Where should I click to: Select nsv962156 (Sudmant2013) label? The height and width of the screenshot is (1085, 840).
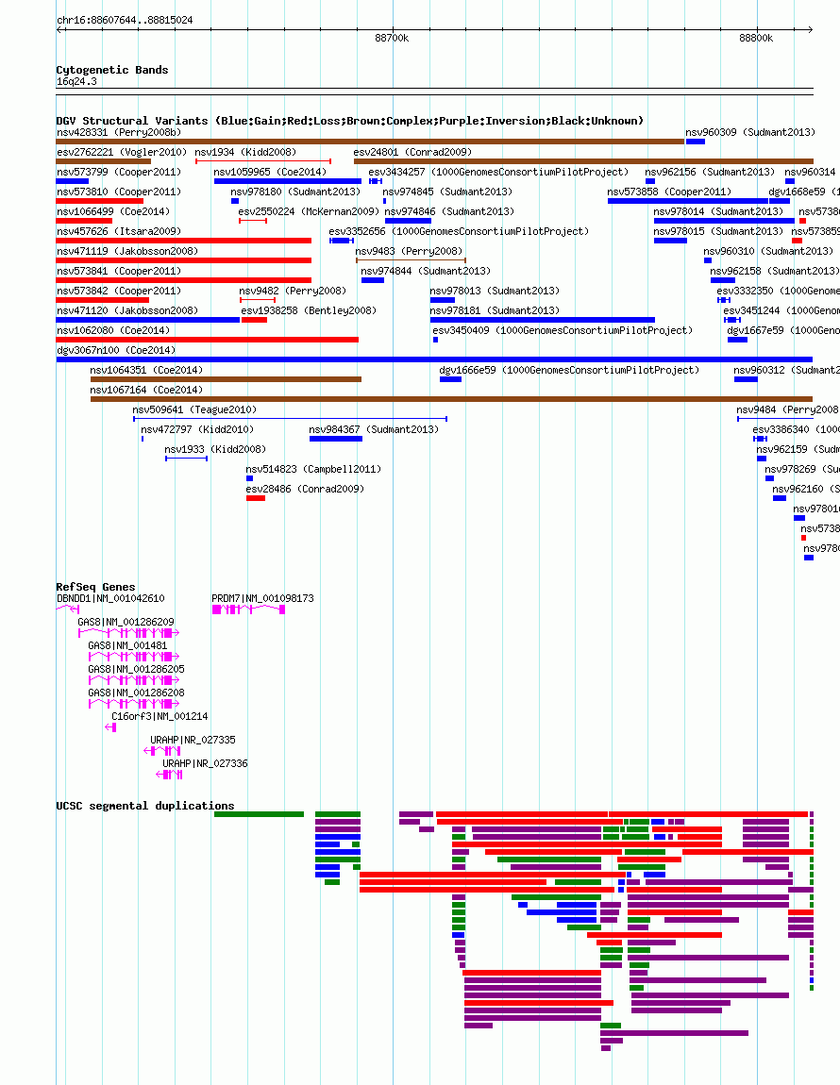(710, 172)
